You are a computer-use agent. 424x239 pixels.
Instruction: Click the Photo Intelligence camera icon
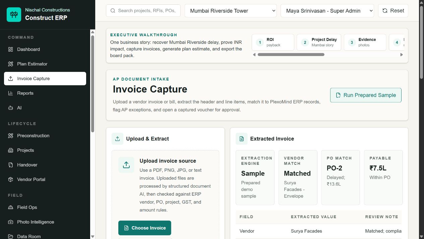[10, 222]
